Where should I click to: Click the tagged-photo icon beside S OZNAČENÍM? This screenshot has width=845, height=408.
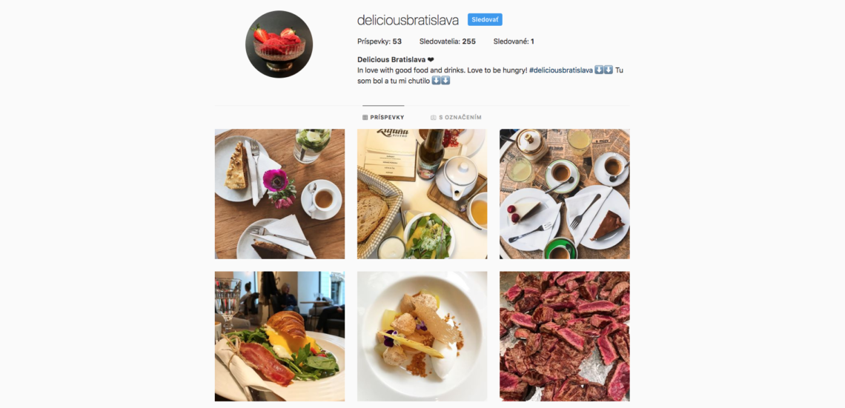pyautogui.click(x=434, y=117)
